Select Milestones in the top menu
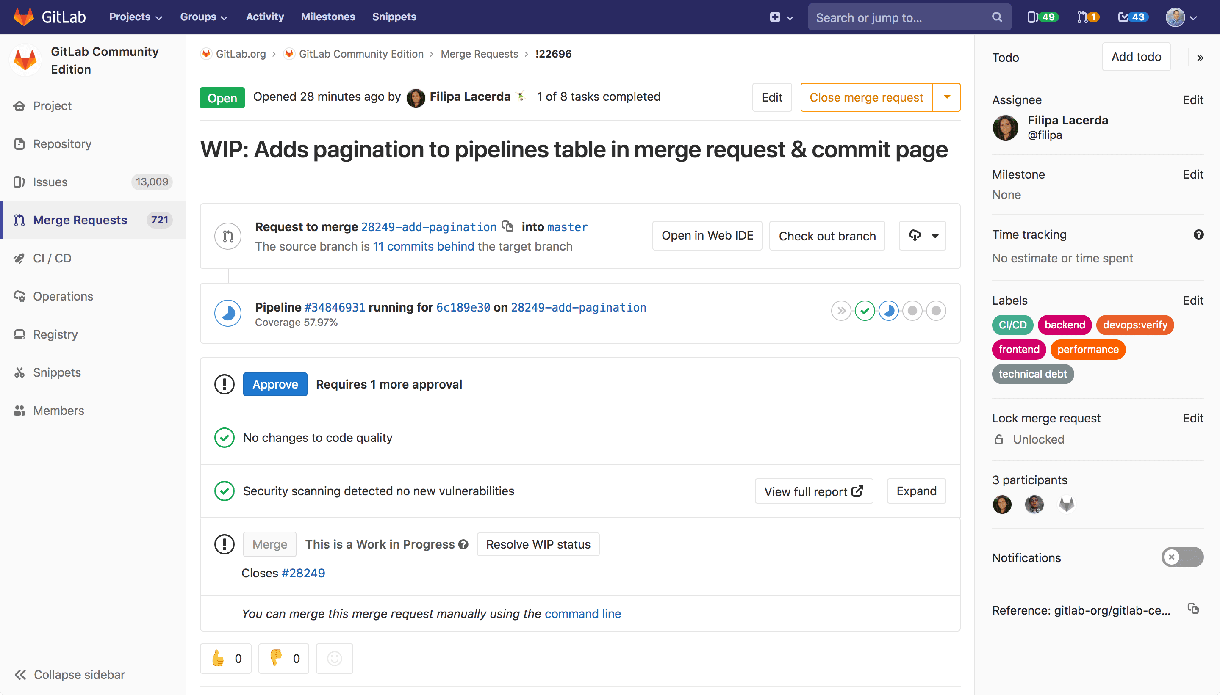The height and width of the screenshot is (695, 1220). [328, 17]
